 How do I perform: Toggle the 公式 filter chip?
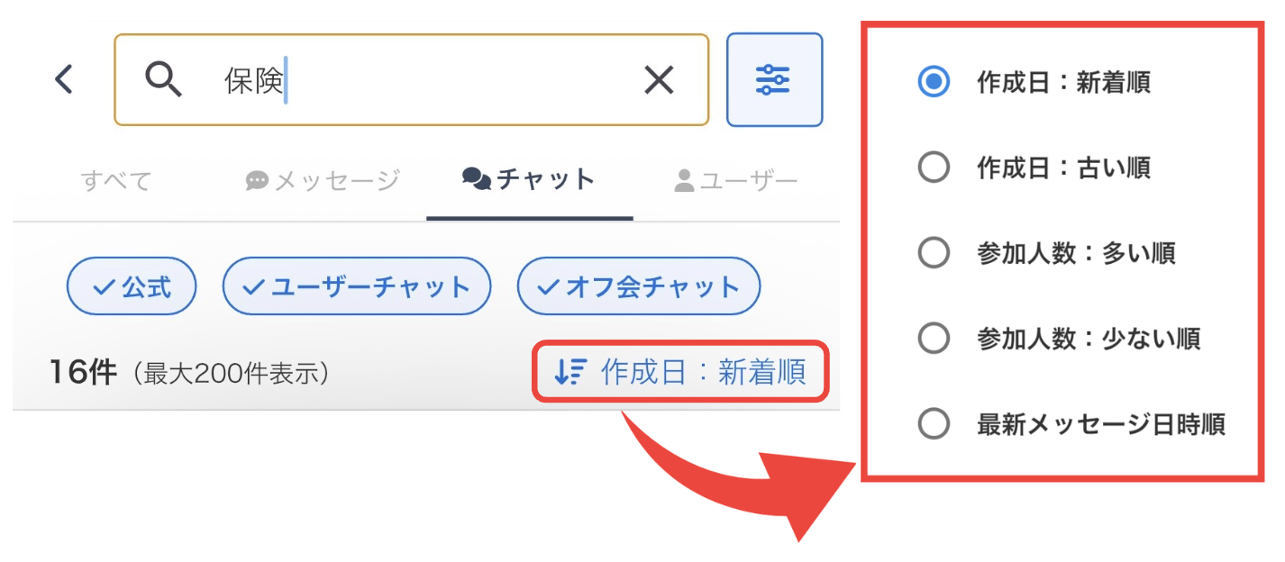[x=132, y=286]
